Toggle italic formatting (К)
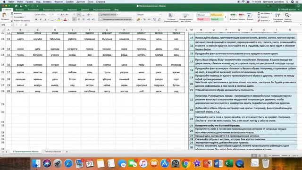Viewport: 302px width, 170px height. [41, 19]
